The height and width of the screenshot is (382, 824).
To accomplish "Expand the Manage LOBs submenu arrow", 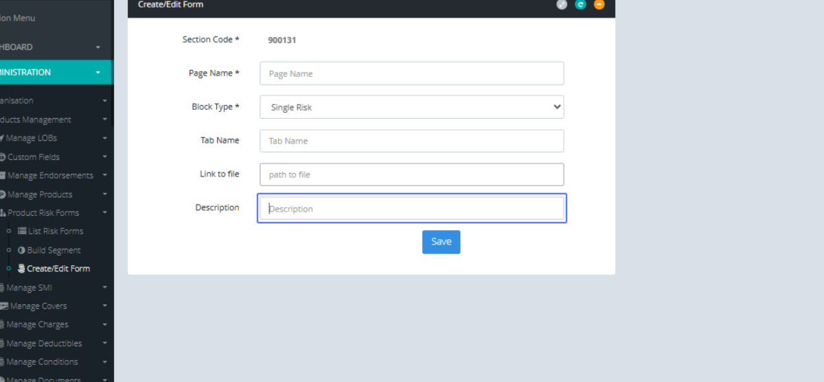I will click(104, 138).
